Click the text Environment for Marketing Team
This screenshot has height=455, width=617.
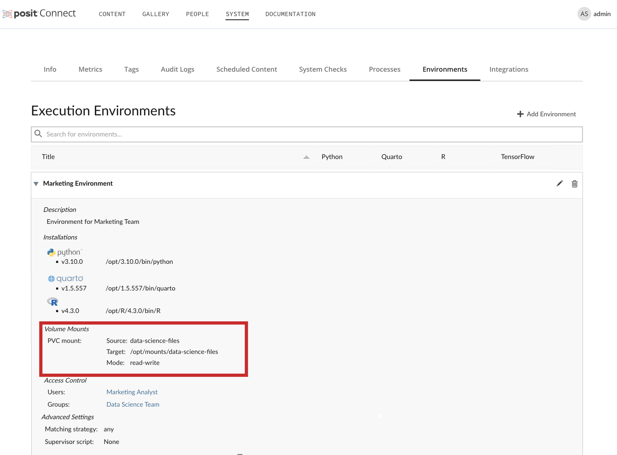[x=93, y=222]
